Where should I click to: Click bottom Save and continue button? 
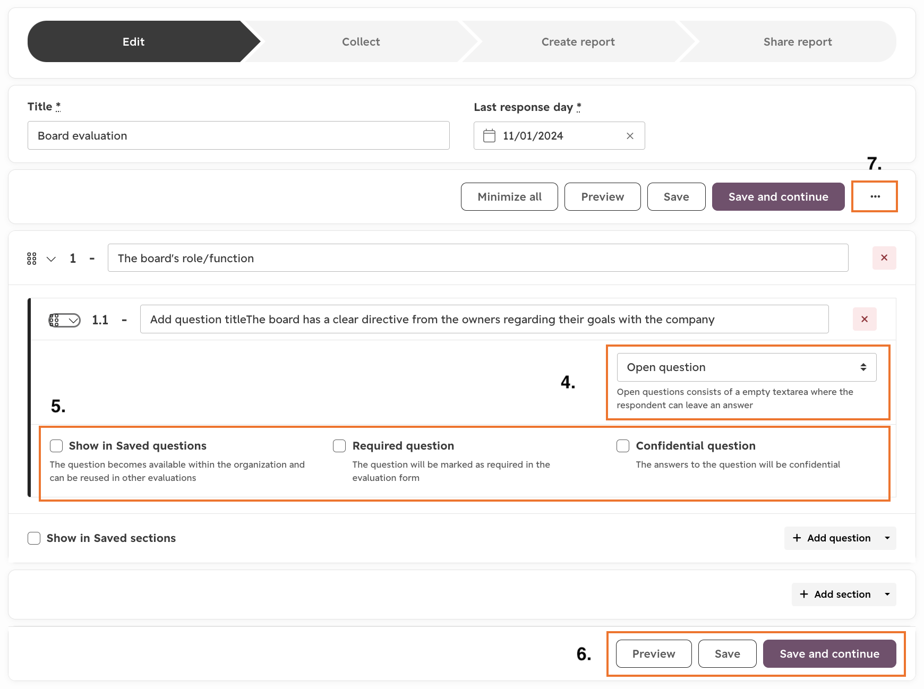(829, 654)
